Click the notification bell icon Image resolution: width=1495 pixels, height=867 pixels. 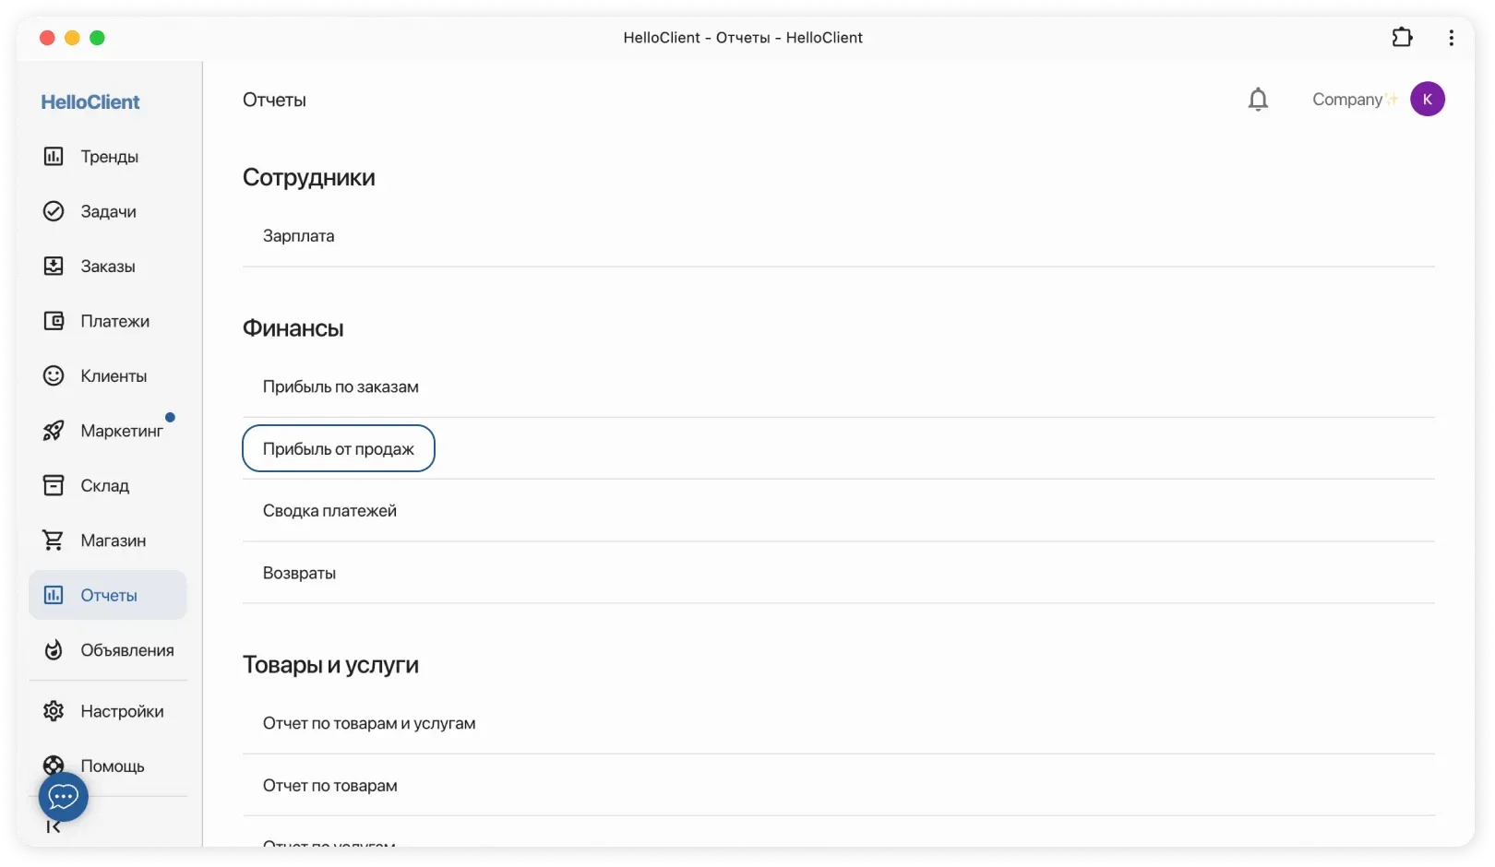(1258, 100)
